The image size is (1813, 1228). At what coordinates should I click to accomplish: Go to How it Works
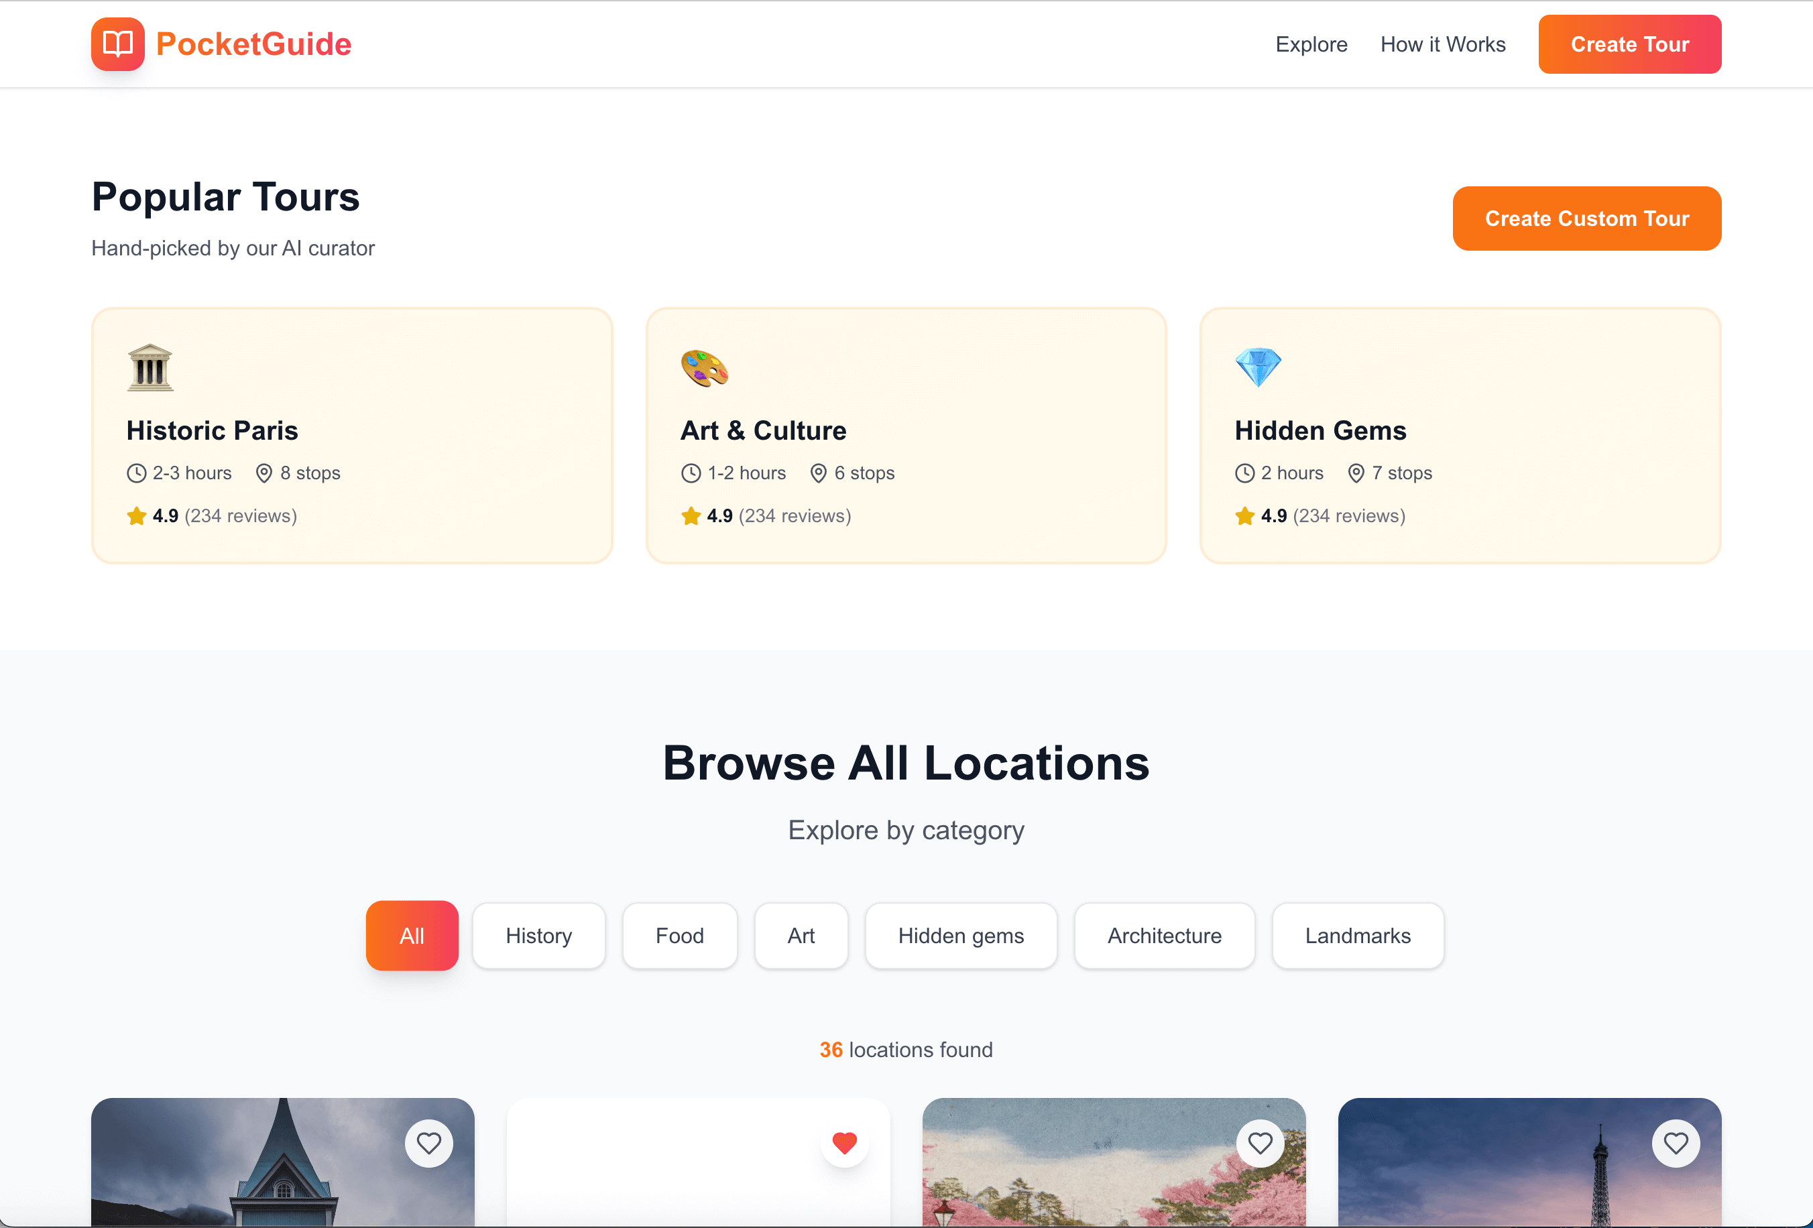(1442, 44)
